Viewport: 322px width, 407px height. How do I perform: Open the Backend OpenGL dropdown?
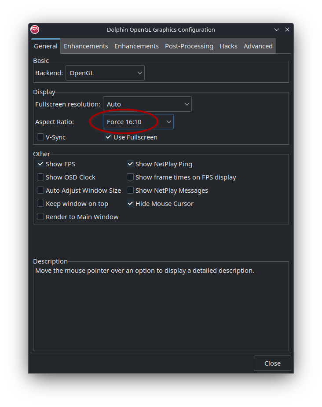(x=105, y=73)
